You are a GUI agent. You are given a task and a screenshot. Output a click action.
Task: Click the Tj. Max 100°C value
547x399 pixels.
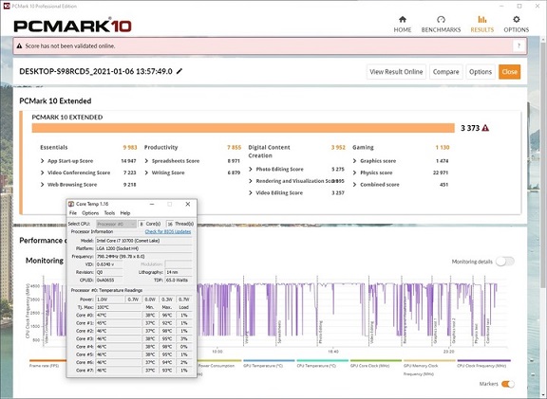point(119,307)
